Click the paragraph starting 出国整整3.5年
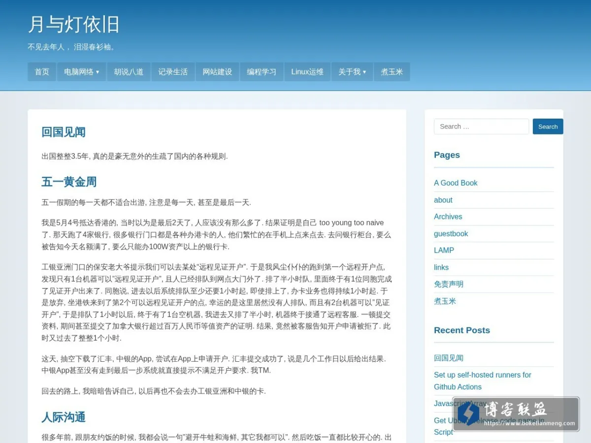The image size is (591, 443). pos(134,157)
